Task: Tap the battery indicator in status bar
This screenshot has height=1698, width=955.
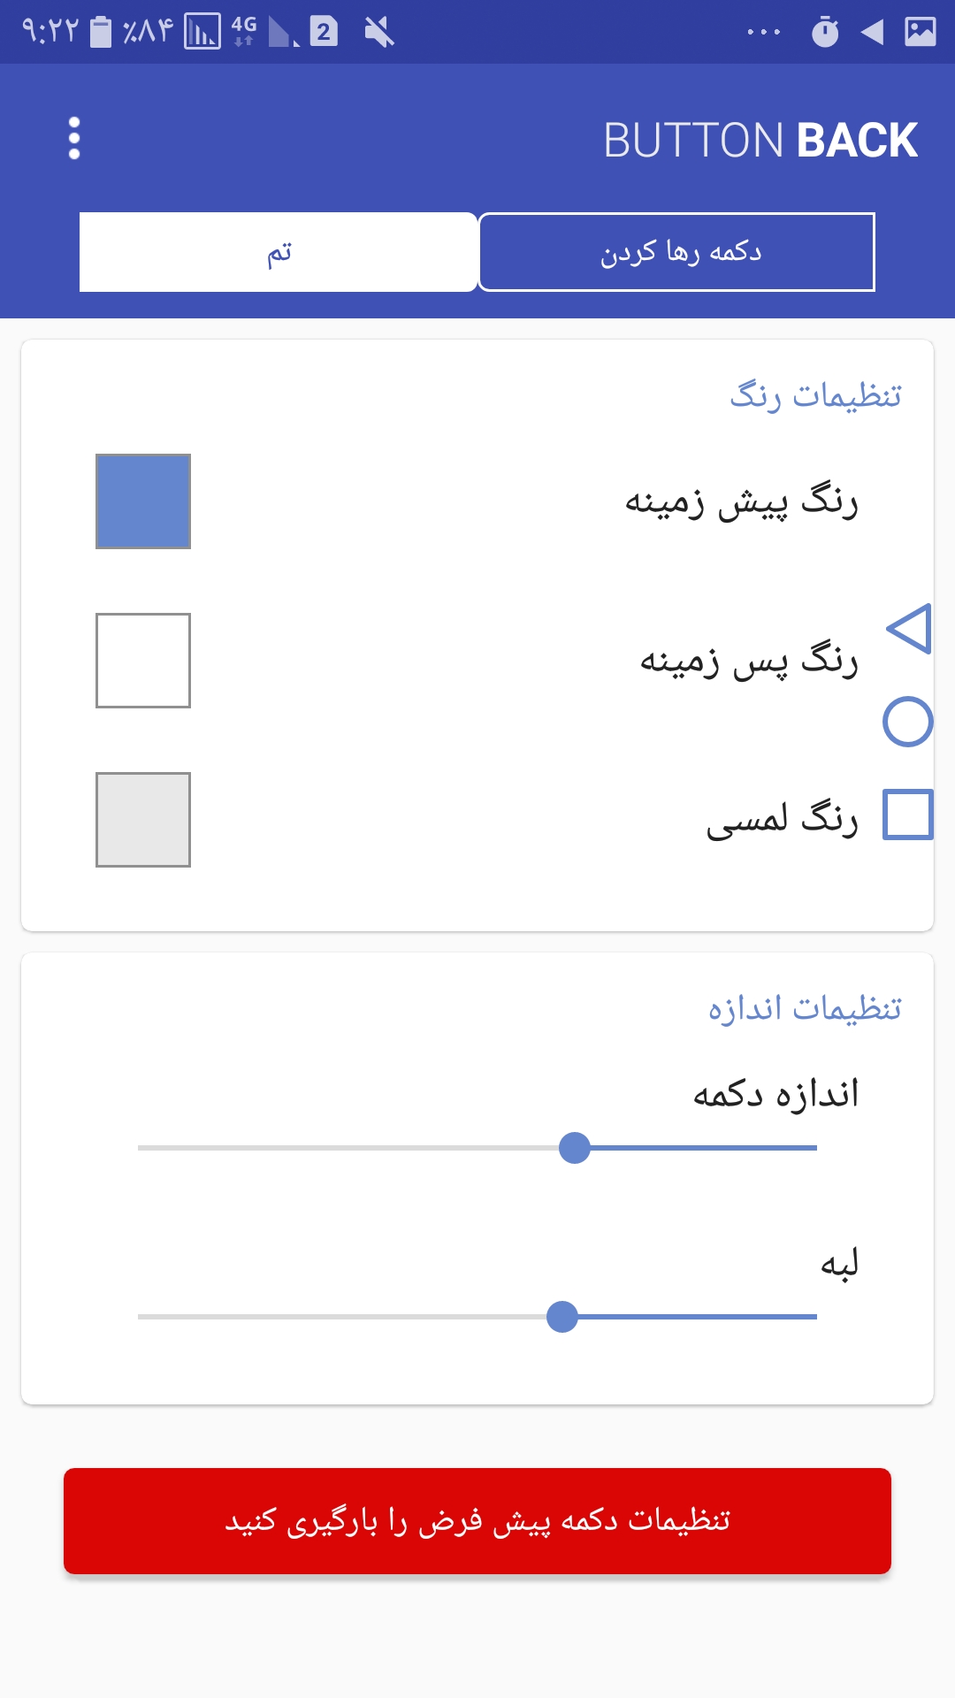Action: click(x=102, y=32)
